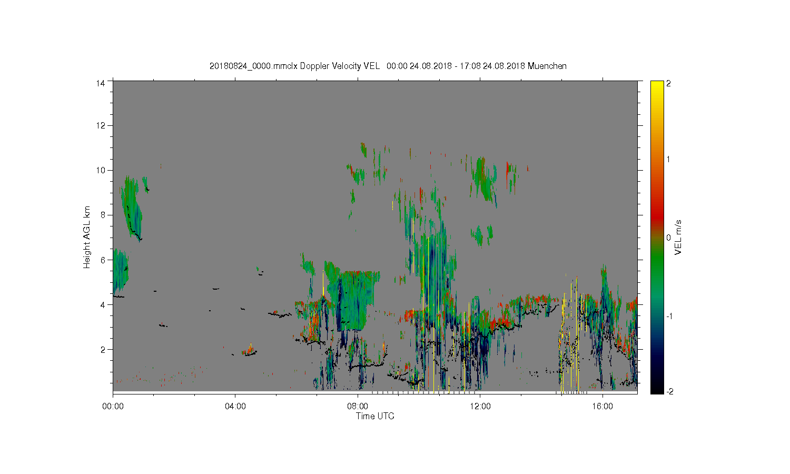Click the colorbar value 1 label

tap(669, 159)
